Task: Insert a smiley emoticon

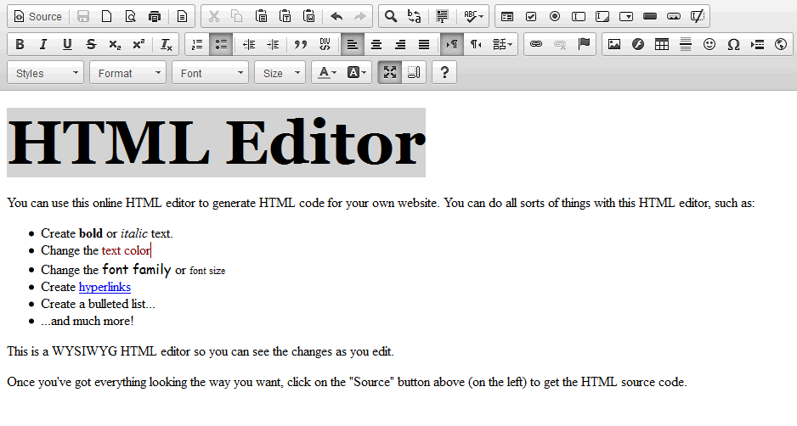Action: (x=709, y=45)
